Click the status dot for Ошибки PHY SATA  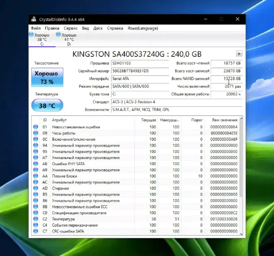(36, 163)
